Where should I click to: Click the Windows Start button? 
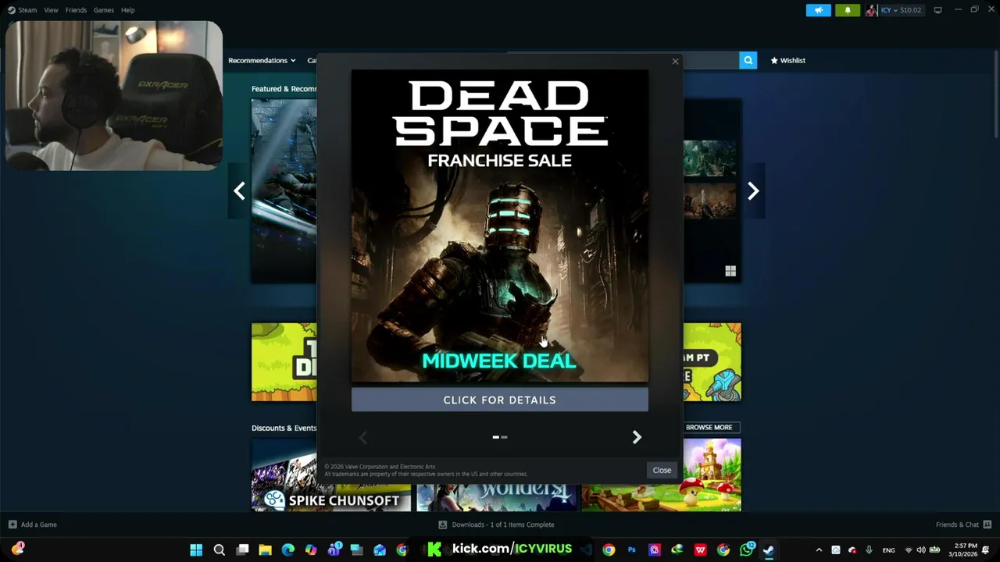[196, 550]
